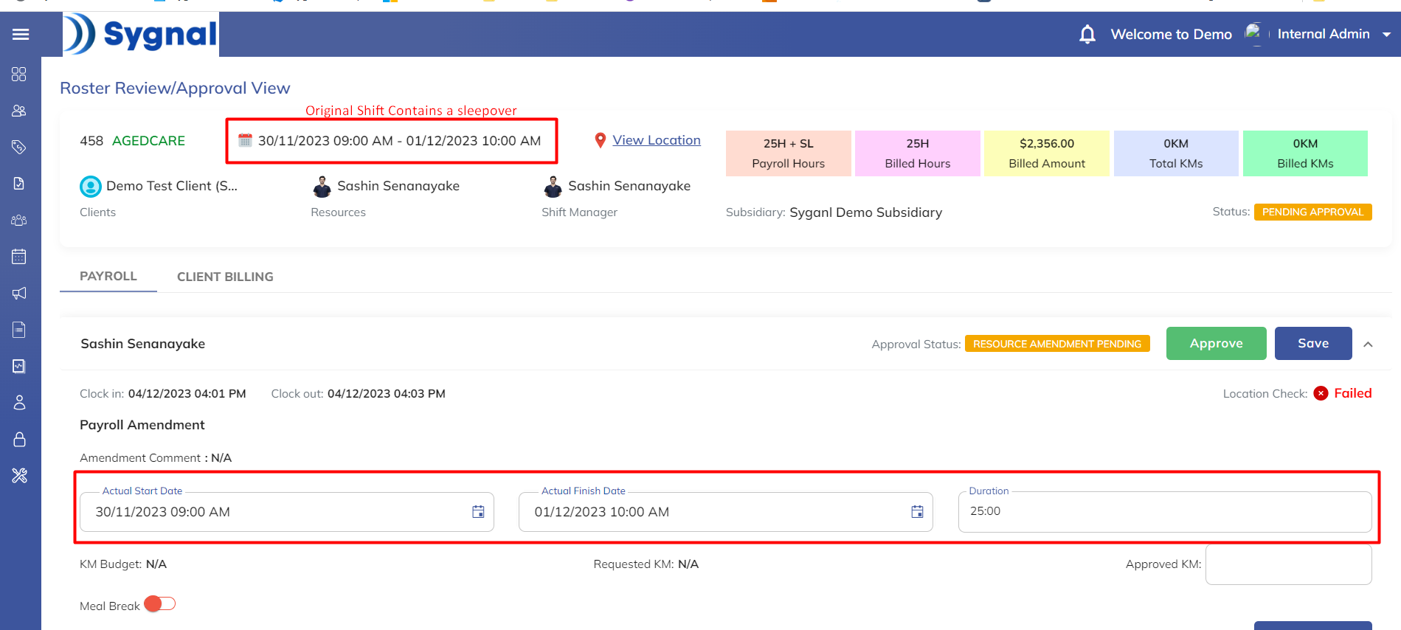The height and width of the screenshot is (630, 1401).
Task: Open the dashboard grid icon in sidebar
Action: 19,75
